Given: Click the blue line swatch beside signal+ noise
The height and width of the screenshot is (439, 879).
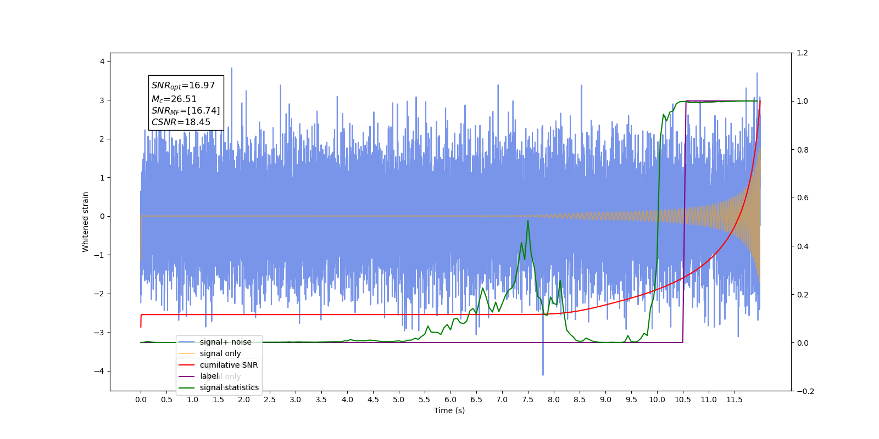Looking at the screenshot, I should click(187, 342).
